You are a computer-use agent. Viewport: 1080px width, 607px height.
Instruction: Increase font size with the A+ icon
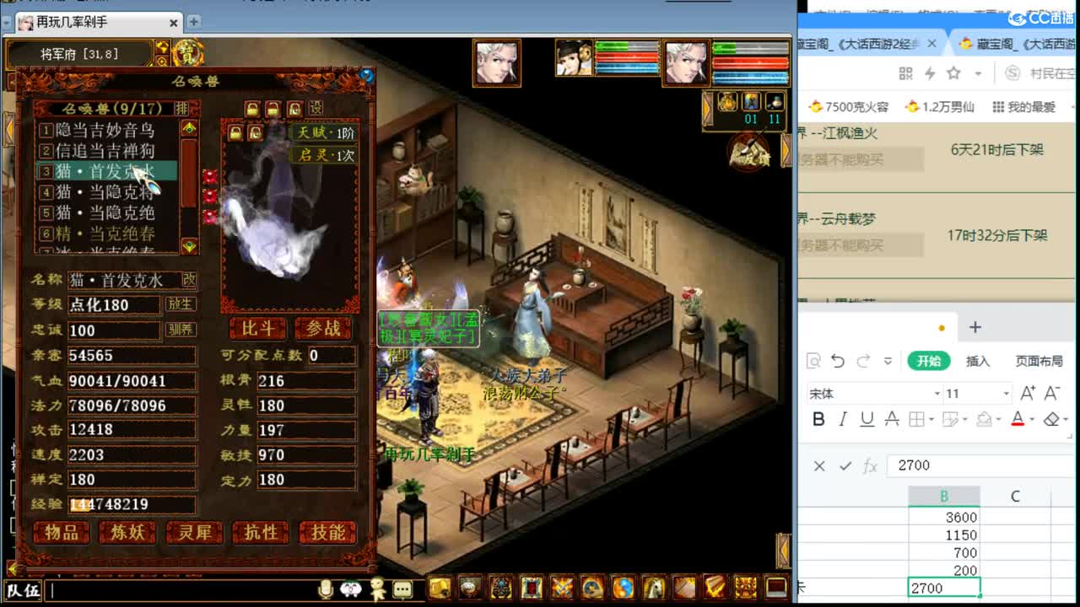click(x=1028, y=394)
